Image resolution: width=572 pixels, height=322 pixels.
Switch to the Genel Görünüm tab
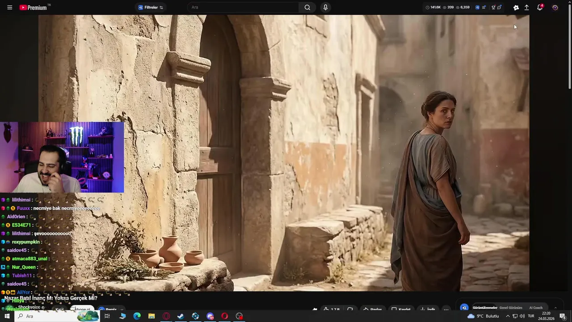point(511,308)
